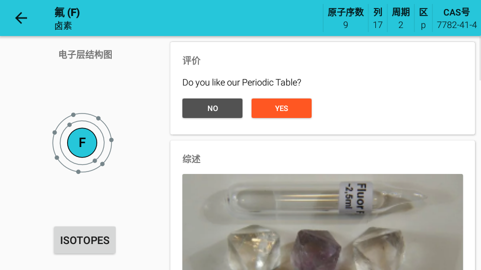
Task: Click the 综述 section heading
Action: pyautogui.click(x=191, y=159)
